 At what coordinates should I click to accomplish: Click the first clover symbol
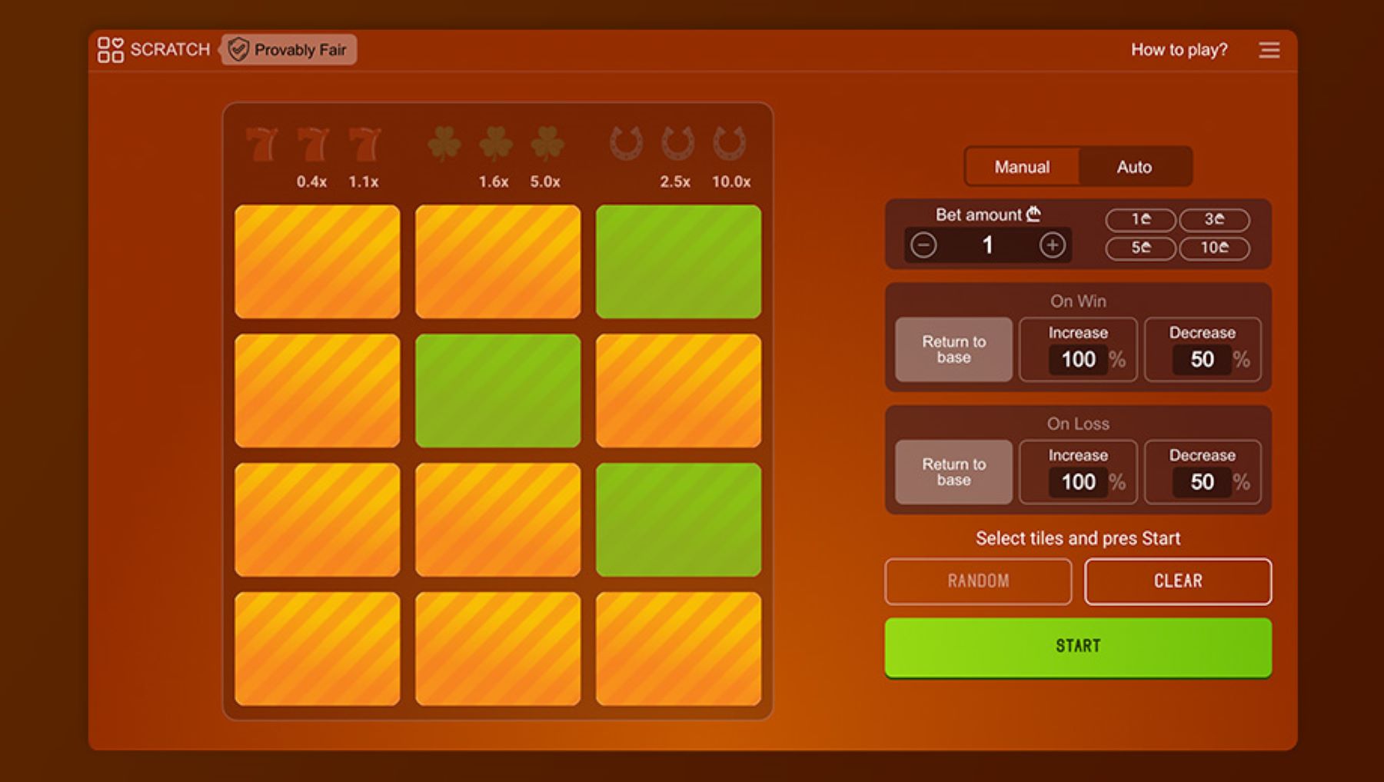click(x=444, y=144)
